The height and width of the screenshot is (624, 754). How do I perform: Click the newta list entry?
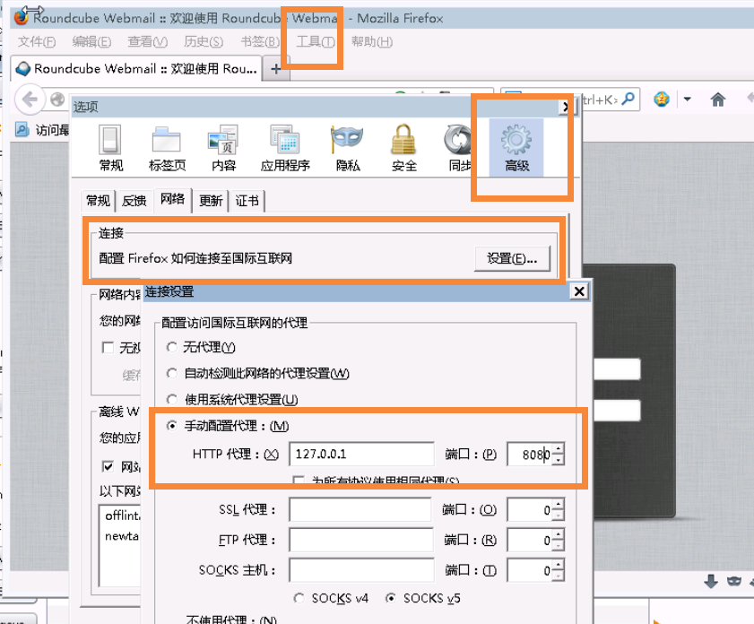122,536
